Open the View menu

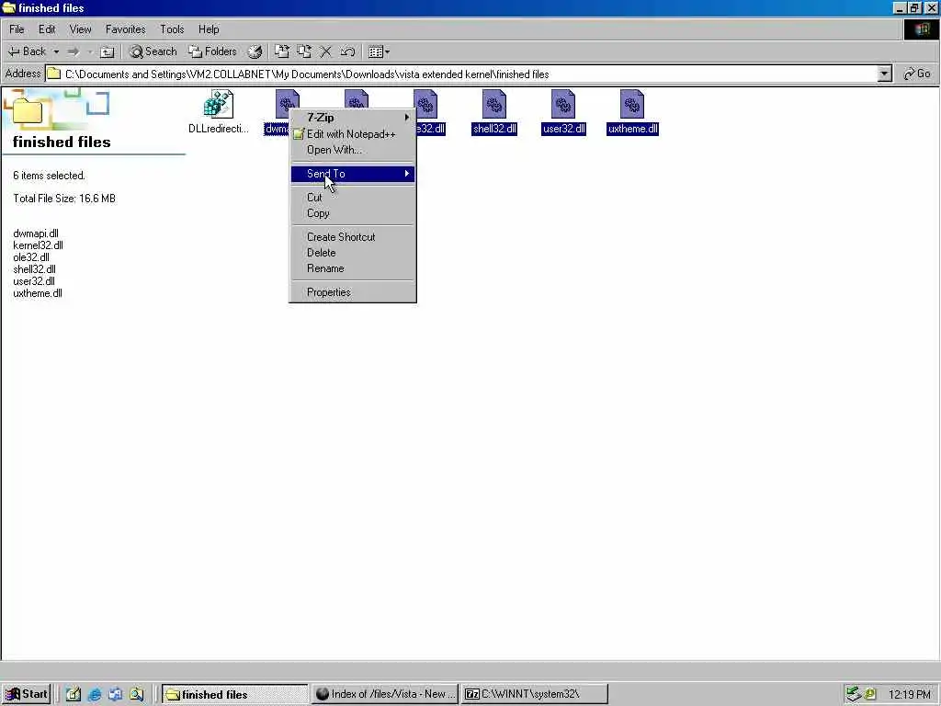[x=80, y=28]
